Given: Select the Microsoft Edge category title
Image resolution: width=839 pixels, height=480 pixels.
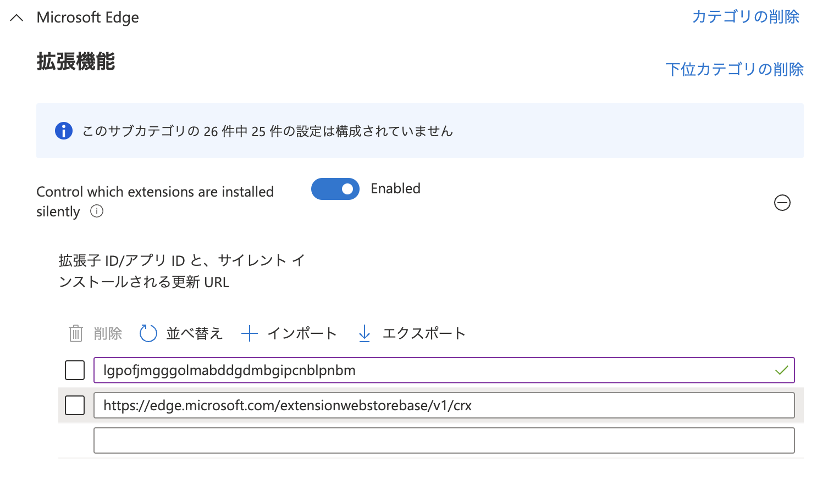Looking at the screenshot, I should tap(87, 17).
